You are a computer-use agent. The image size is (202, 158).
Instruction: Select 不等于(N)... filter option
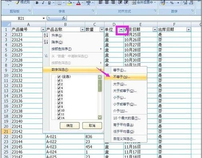point(126,77)
